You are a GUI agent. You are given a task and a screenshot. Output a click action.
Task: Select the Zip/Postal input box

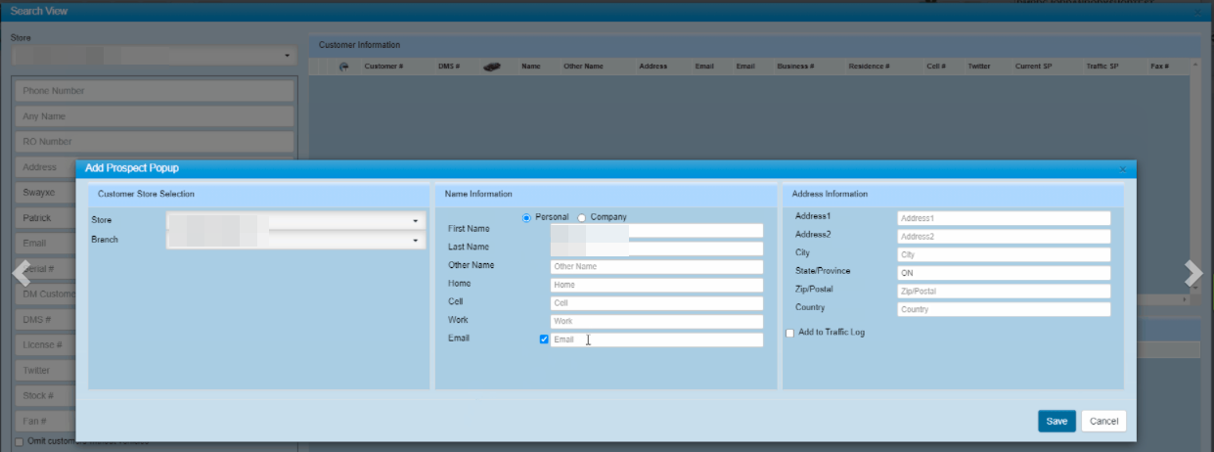[1003, 292]
